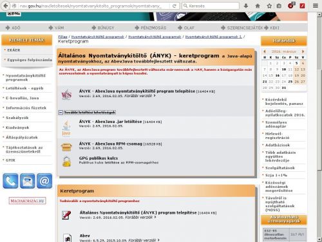Bookmark this page with the star icon
The width and height of the screenshot is (322, 242).
[269, 6]
